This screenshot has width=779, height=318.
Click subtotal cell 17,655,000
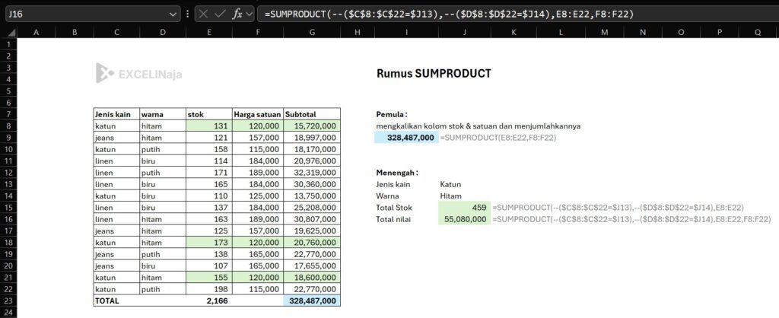[x=311, y=266]
